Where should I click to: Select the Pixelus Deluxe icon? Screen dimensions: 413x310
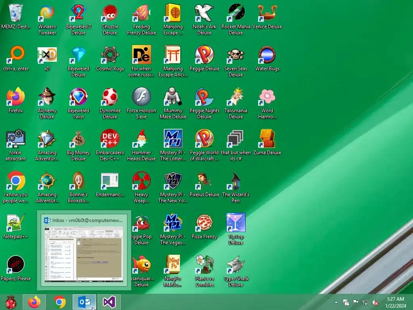pos(204,180)
